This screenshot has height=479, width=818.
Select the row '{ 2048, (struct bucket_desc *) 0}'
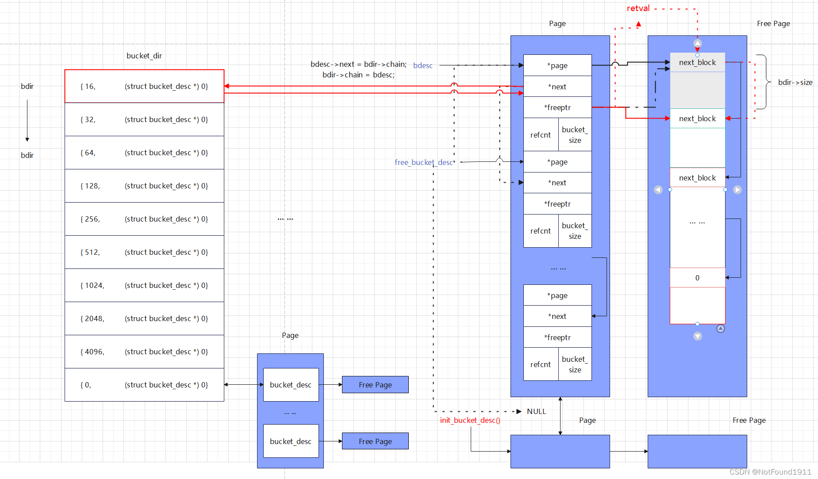coord(144,318)
